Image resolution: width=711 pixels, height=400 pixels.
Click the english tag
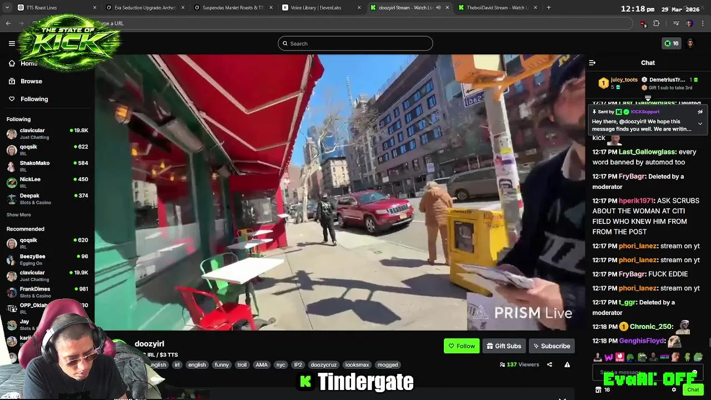[197, 364]
